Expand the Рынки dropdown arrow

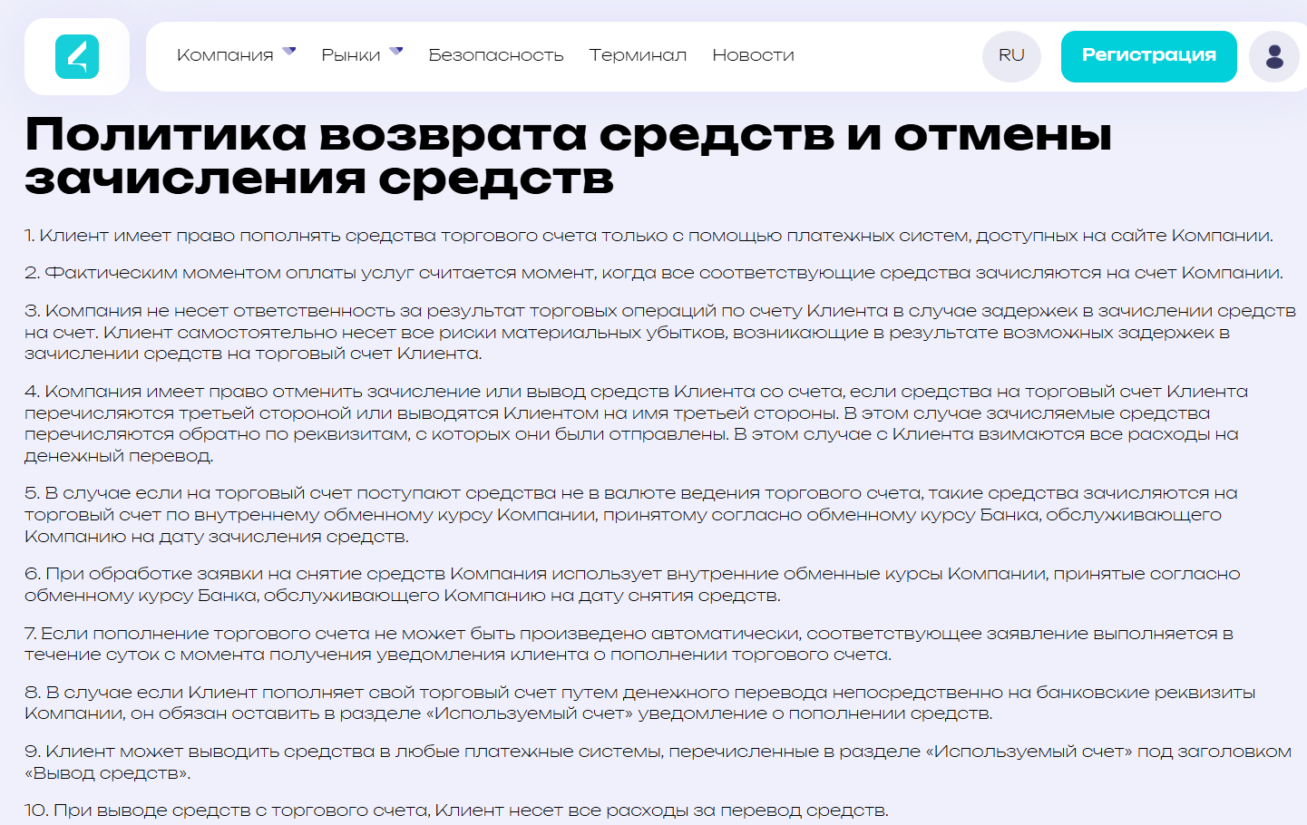[x=396, y=51]
